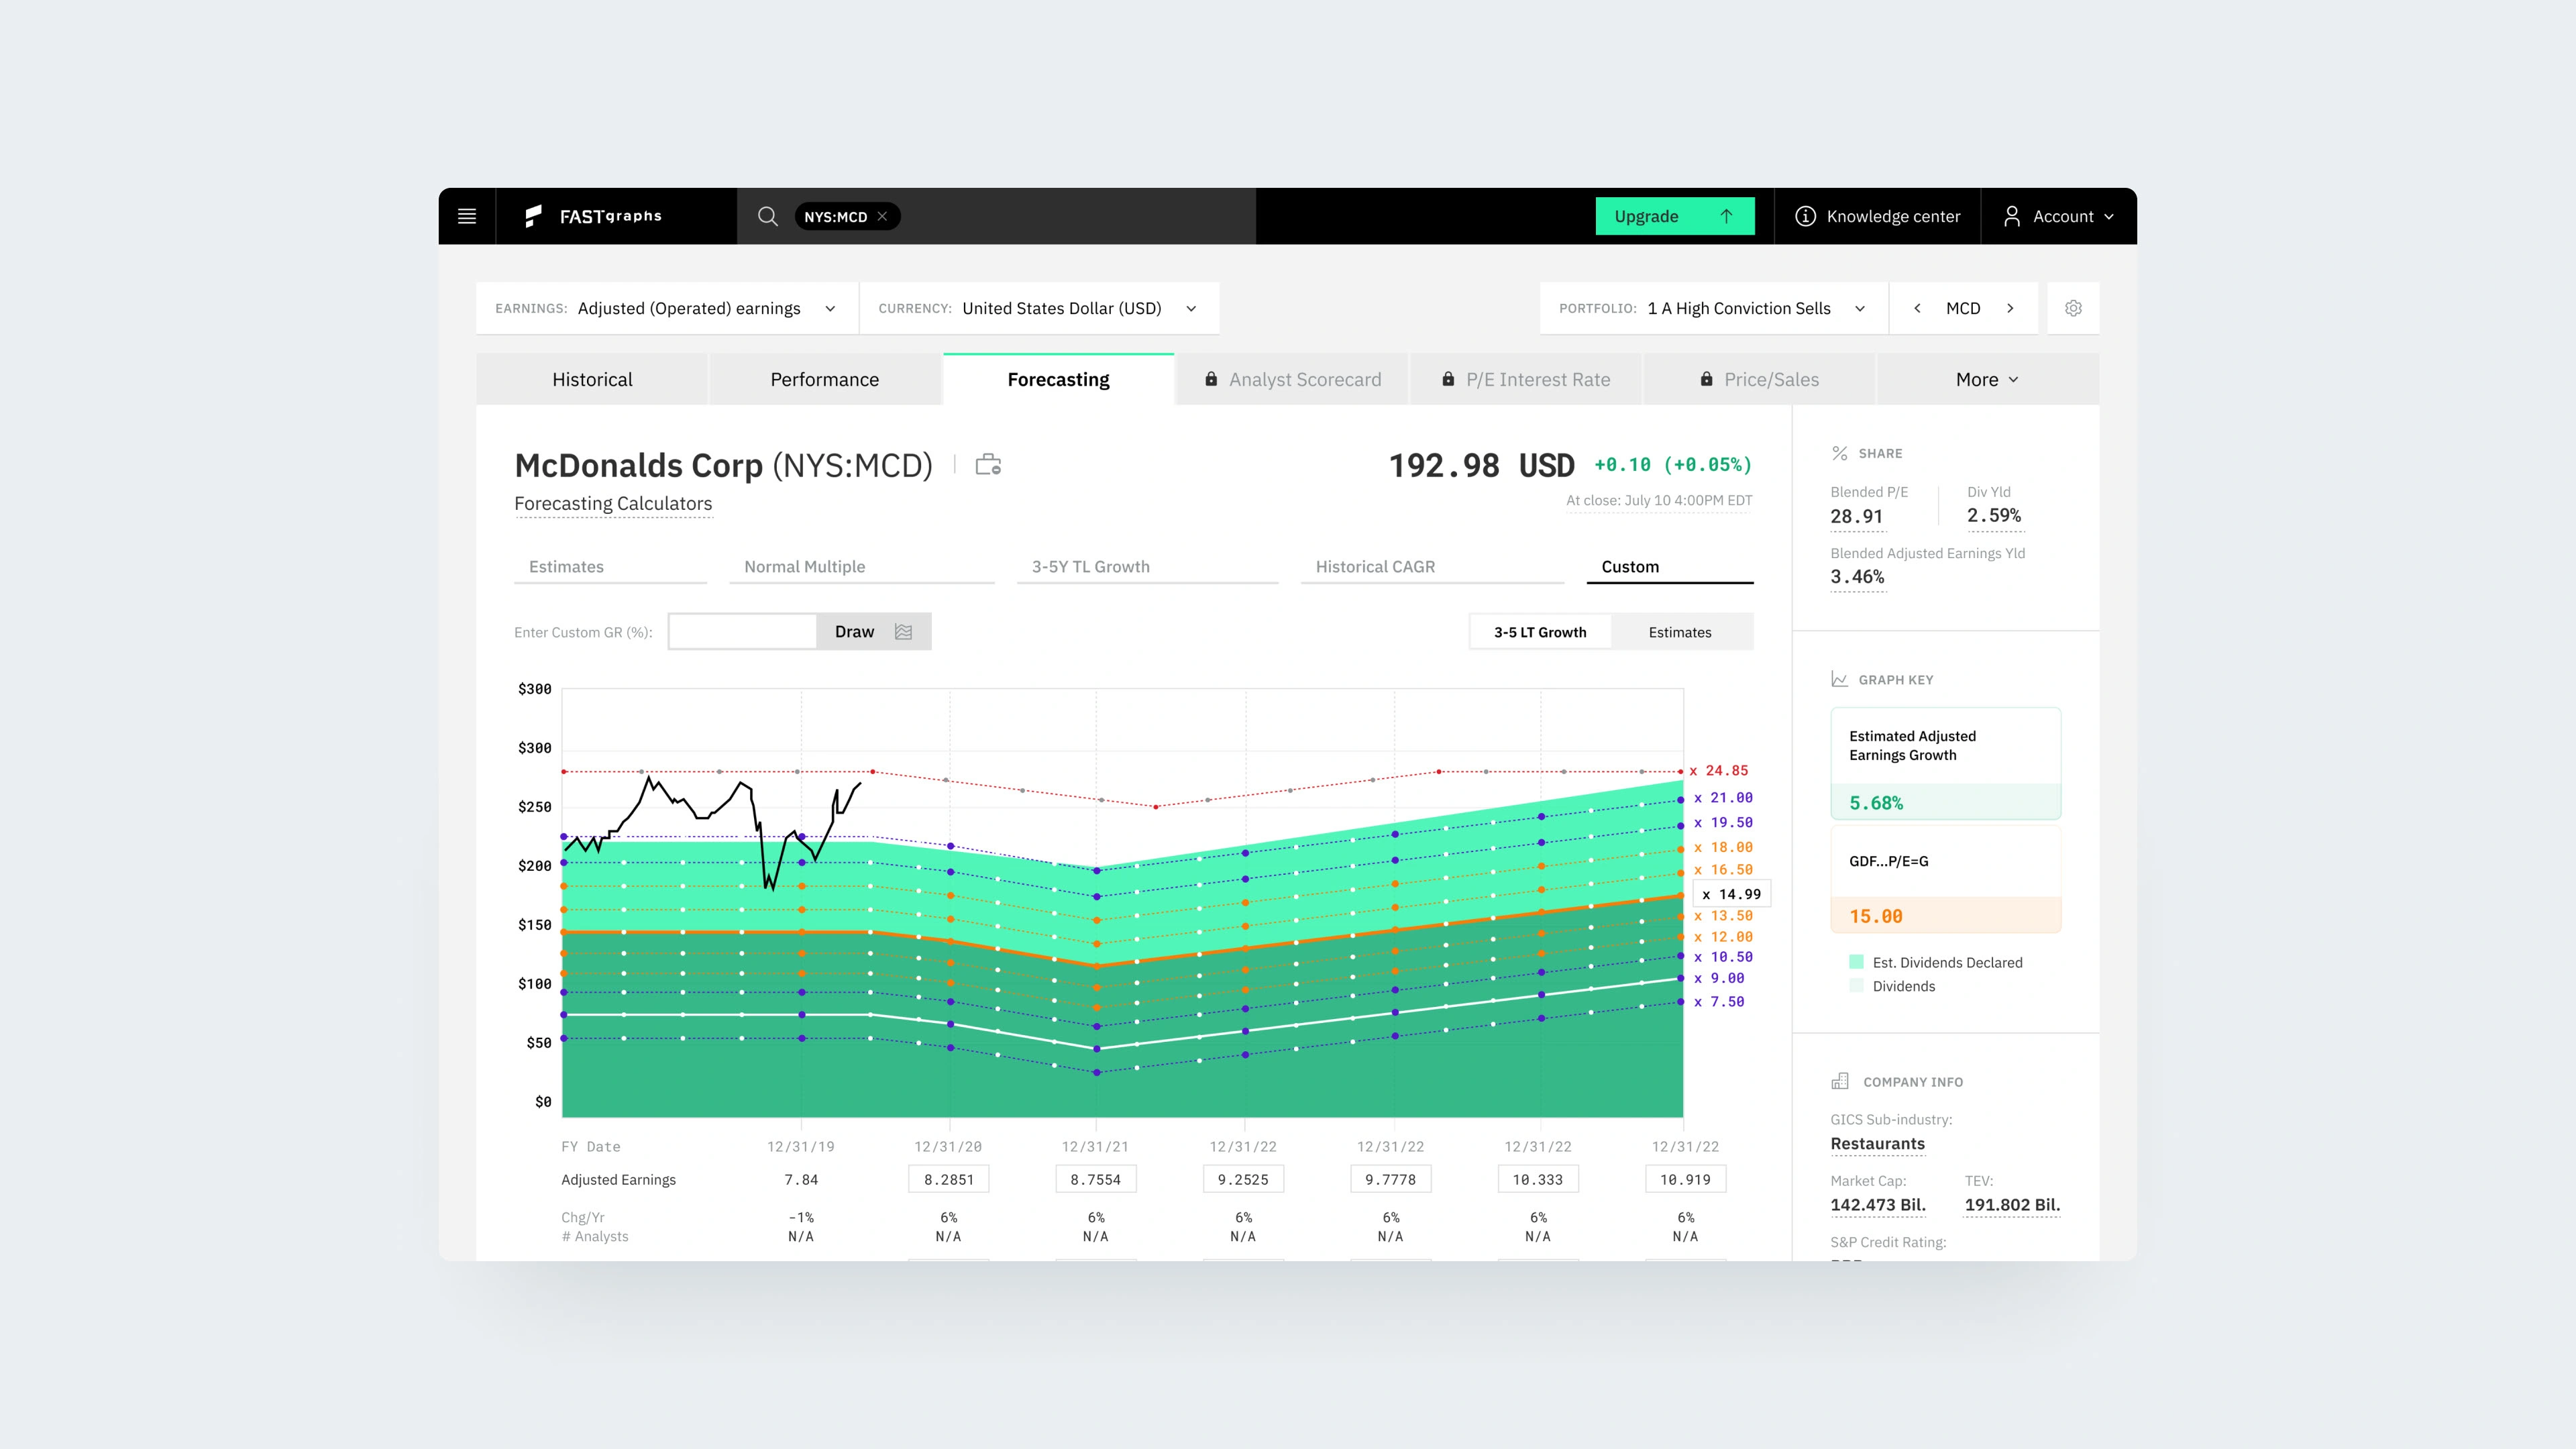Edit the 9.7778 adjusted earnings field

[x=1391, y=1180]
